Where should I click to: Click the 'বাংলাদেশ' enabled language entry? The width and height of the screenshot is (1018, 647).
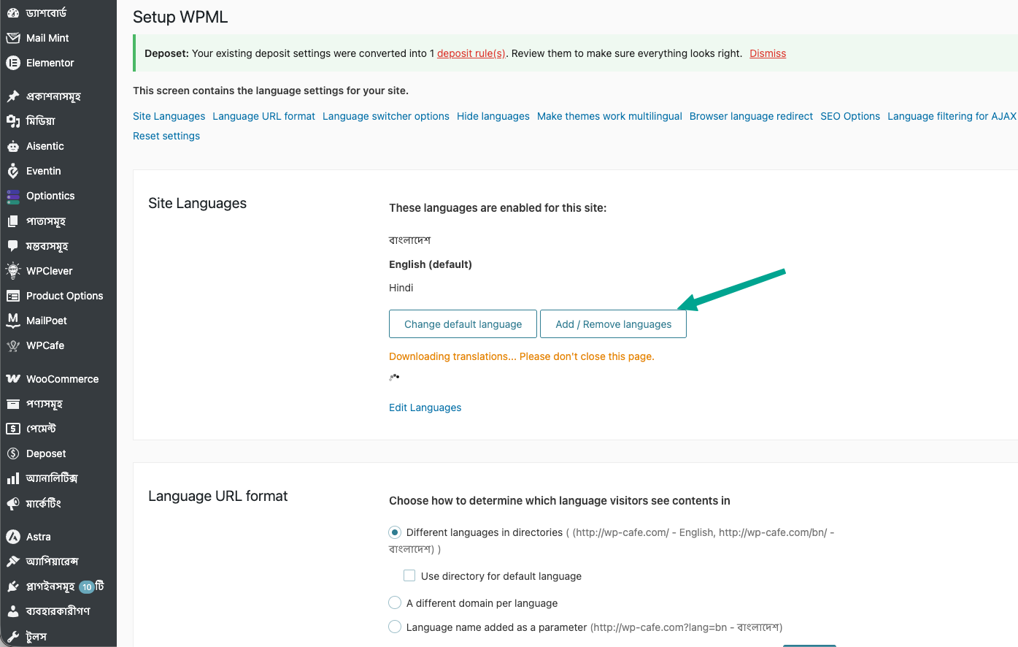pyautogui.click(x=409, y=240)
